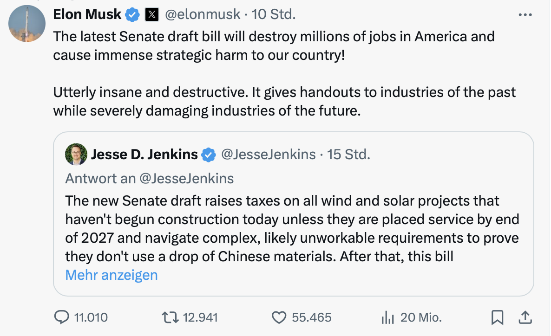
Task: Click Jesse D. Jenkins' verified checkmark
Action: (x=209, y=155)
